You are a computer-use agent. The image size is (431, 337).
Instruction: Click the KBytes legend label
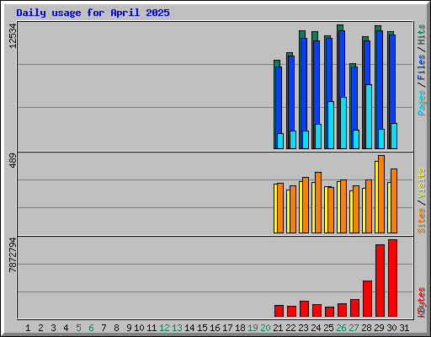(421, 302)
